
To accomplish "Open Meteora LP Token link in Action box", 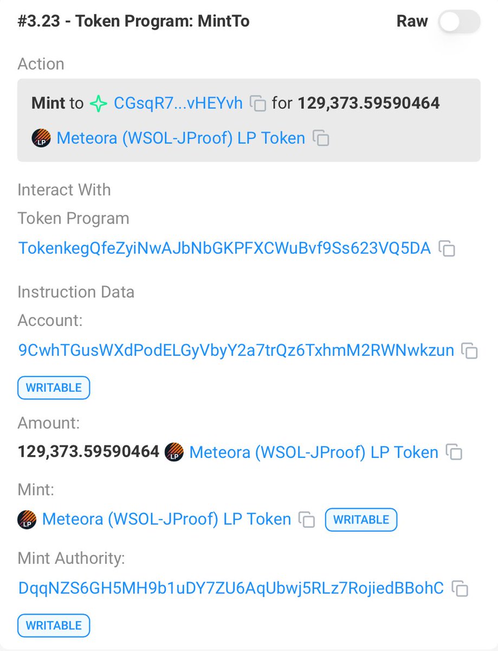I will click(180, 138).
